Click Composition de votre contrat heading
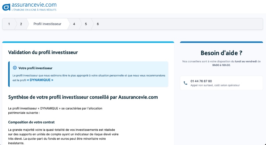 31,122
